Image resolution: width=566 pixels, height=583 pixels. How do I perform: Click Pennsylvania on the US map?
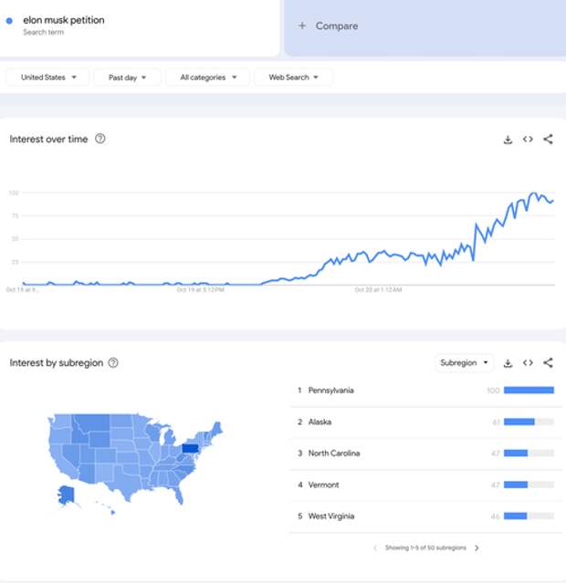[x=190, y=448]
